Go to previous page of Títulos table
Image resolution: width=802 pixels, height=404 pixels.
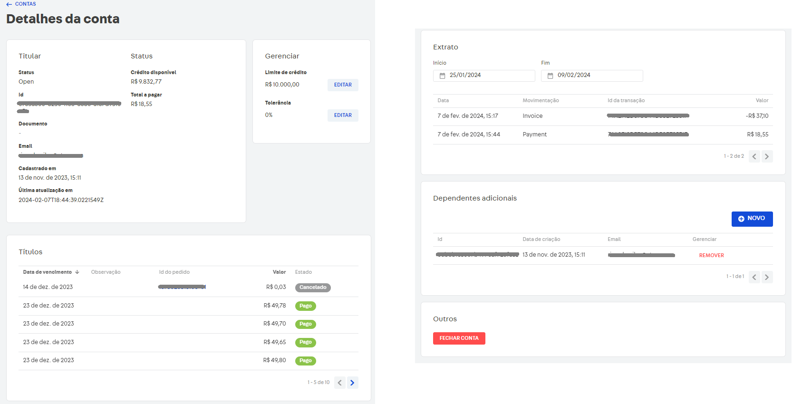click(339, 383)
